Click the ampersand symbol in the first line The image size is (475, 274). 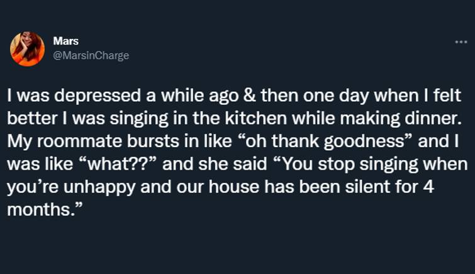pyautogui.click(x=249, y=96)
